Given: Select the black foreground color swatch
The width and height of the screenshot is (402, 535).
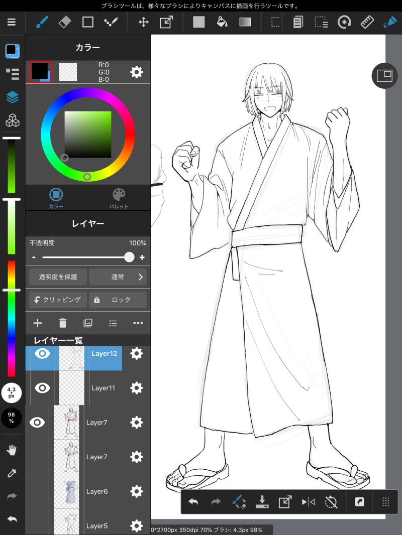Looking at the screenshot, I should click(40, 72).
